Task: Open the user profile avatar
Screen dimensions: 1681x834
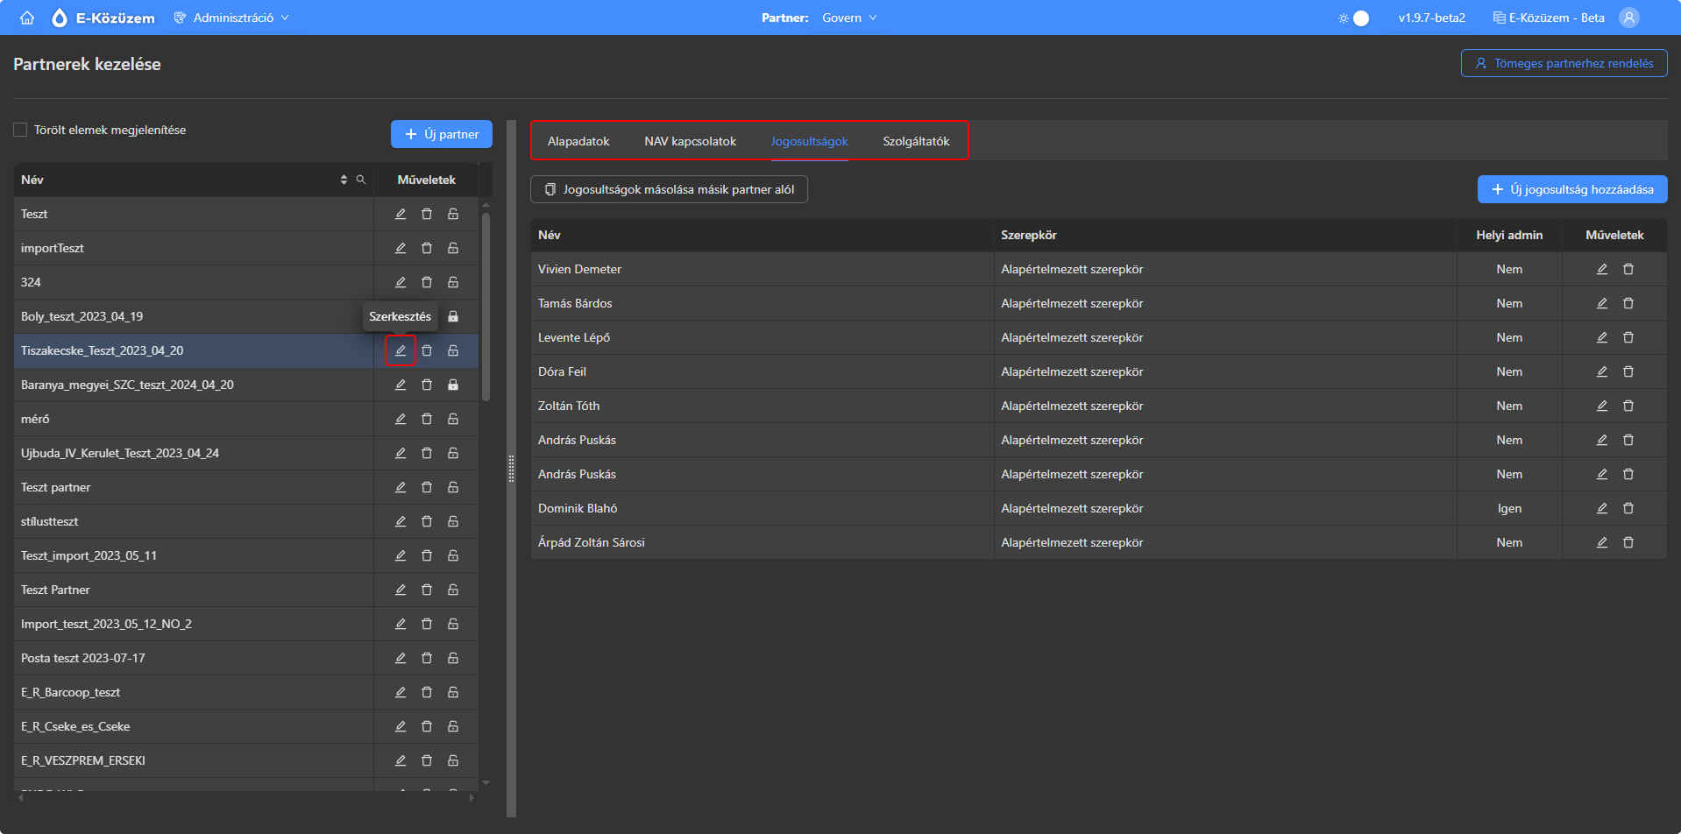Action: click(x=1628, y=18)
